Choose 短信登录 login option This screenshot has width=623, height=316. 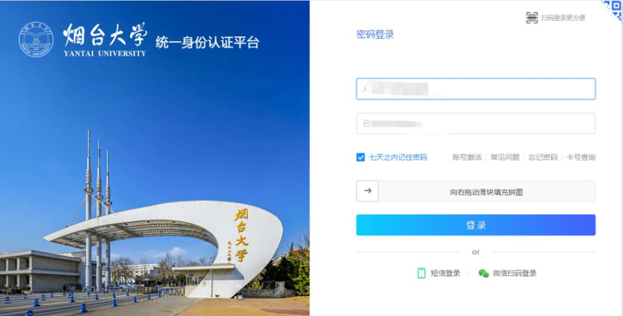tap(445, 273)
